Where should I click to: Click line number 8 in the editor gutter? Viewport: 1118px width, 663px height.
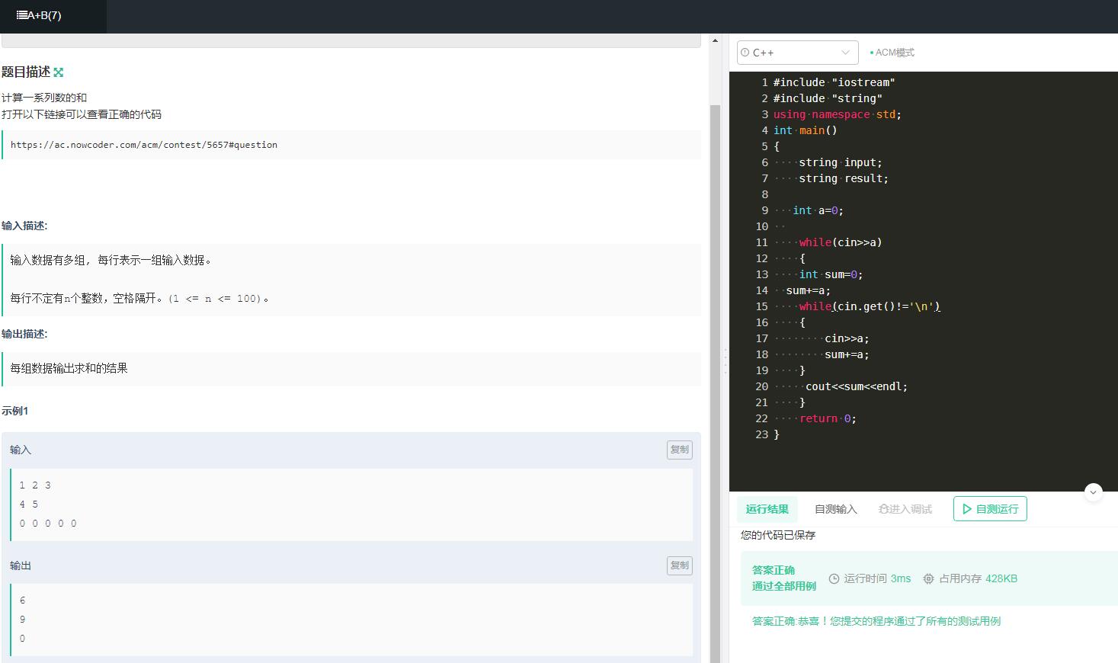tap(765, 194)
